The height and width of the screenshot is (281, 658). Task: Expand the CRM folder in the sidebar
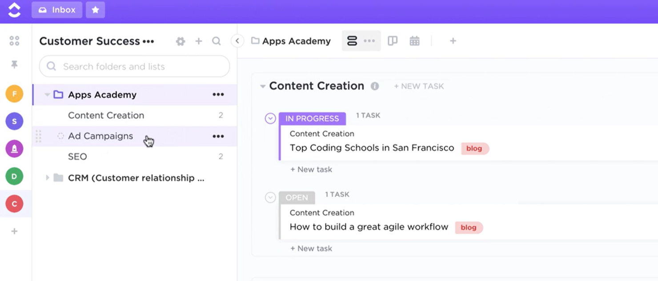click(48, 177)
